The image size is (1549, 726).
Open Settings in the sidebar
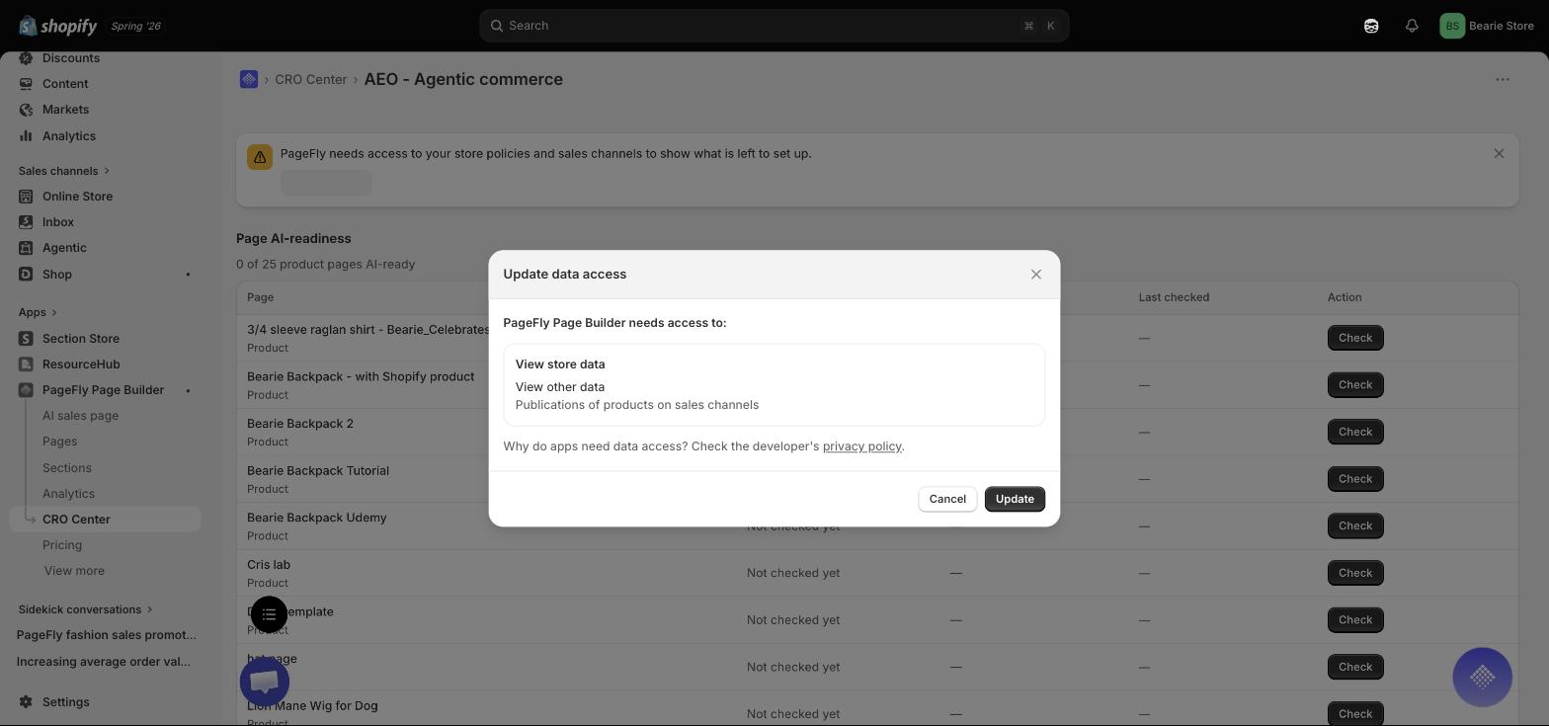coord(66,702)
